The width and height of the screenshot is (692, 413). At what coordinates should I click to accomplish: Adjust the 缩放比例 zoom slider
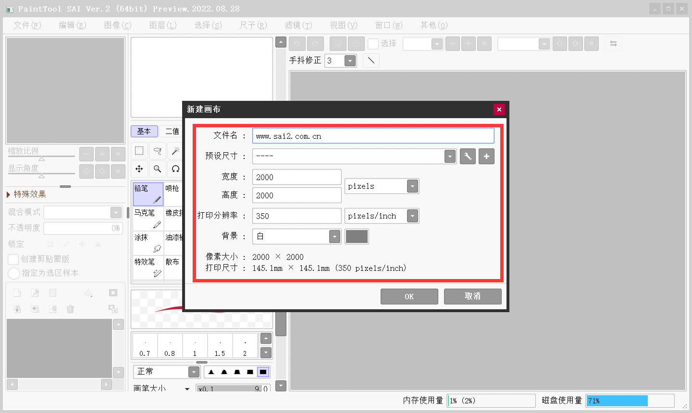41,157
